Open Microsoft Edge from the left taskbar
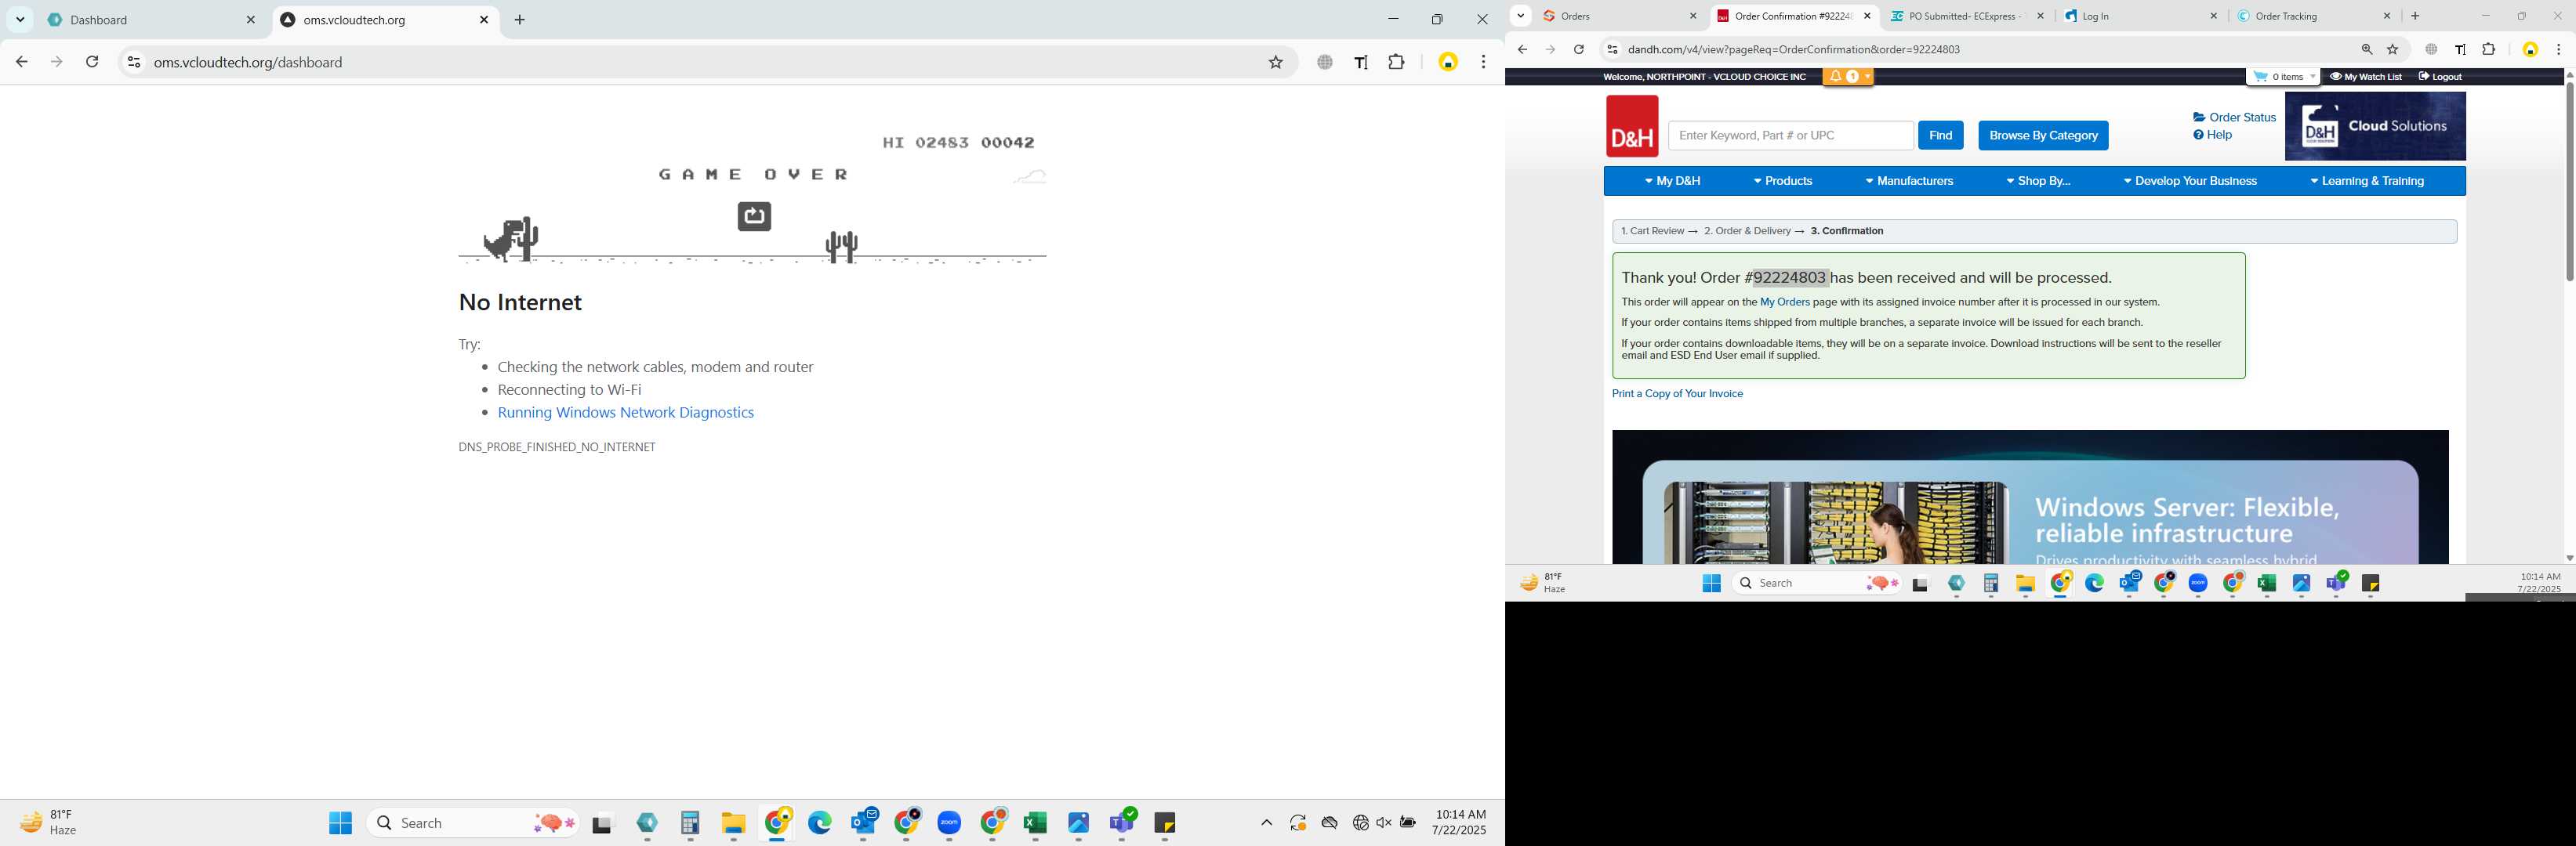 click(x=820, y=823)
